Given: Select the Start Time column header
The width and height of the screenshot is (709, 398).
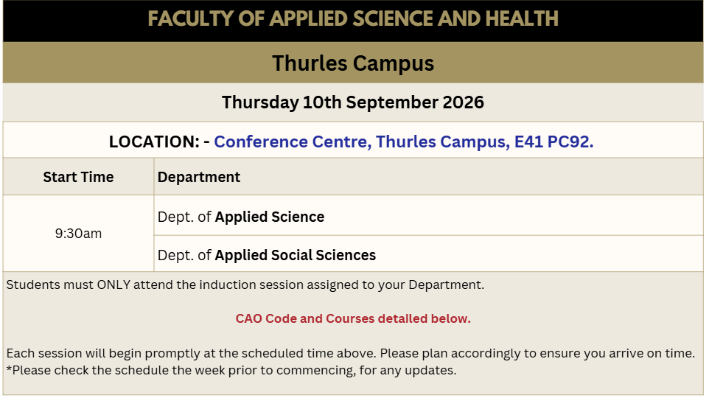Looking at the screenshot, I should (78, 177).
